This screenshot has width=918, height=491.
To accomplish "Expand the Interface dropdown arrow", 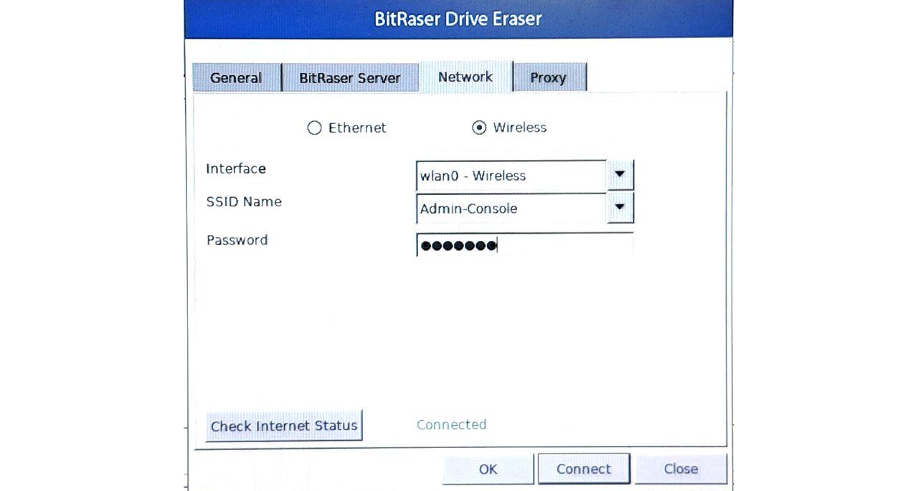I will (620, 175).
